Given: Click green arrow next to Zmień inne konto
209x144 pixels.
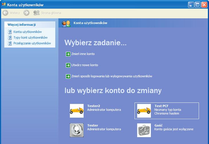Looking at the screenshot, I should (68, 54).
